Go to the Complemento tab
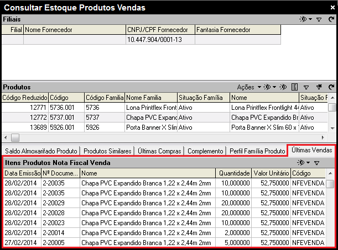 (x=205, y=151)
